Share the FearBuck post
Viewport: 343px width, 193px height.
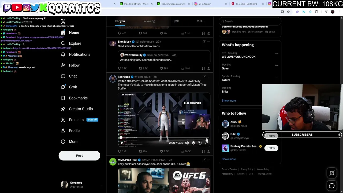point(209,151)
